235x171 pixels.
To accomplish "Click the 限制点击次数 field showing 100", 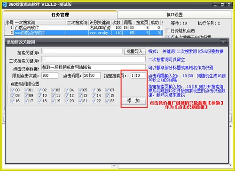I will 50,75.
